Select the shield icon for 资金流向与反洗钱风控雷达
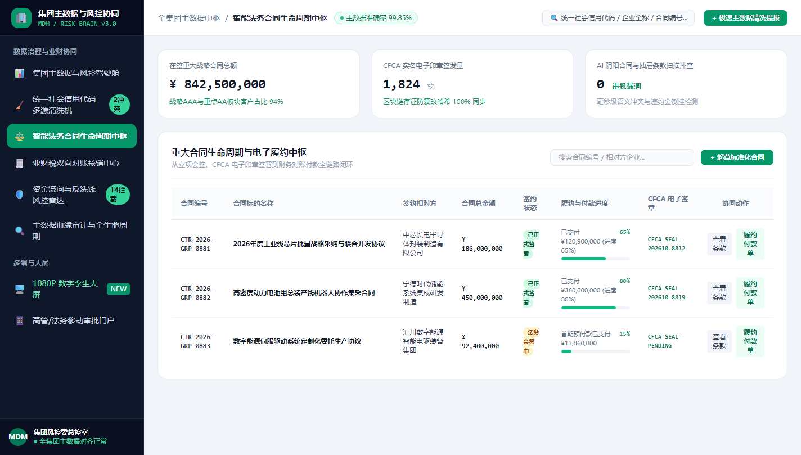This screenshot has height=455, width=801. coord(20,195)
